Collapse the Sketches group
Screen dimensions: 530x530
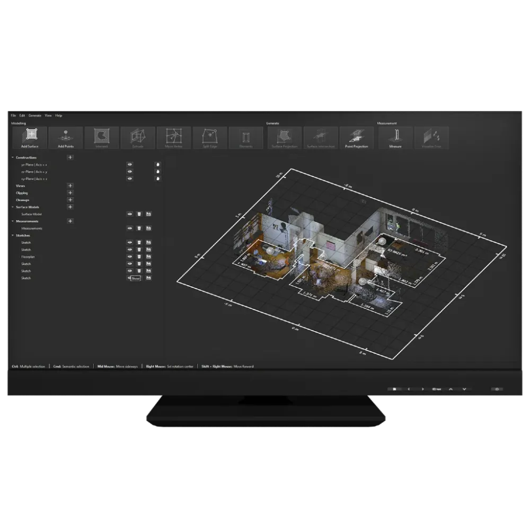click(x=13, y=235)
